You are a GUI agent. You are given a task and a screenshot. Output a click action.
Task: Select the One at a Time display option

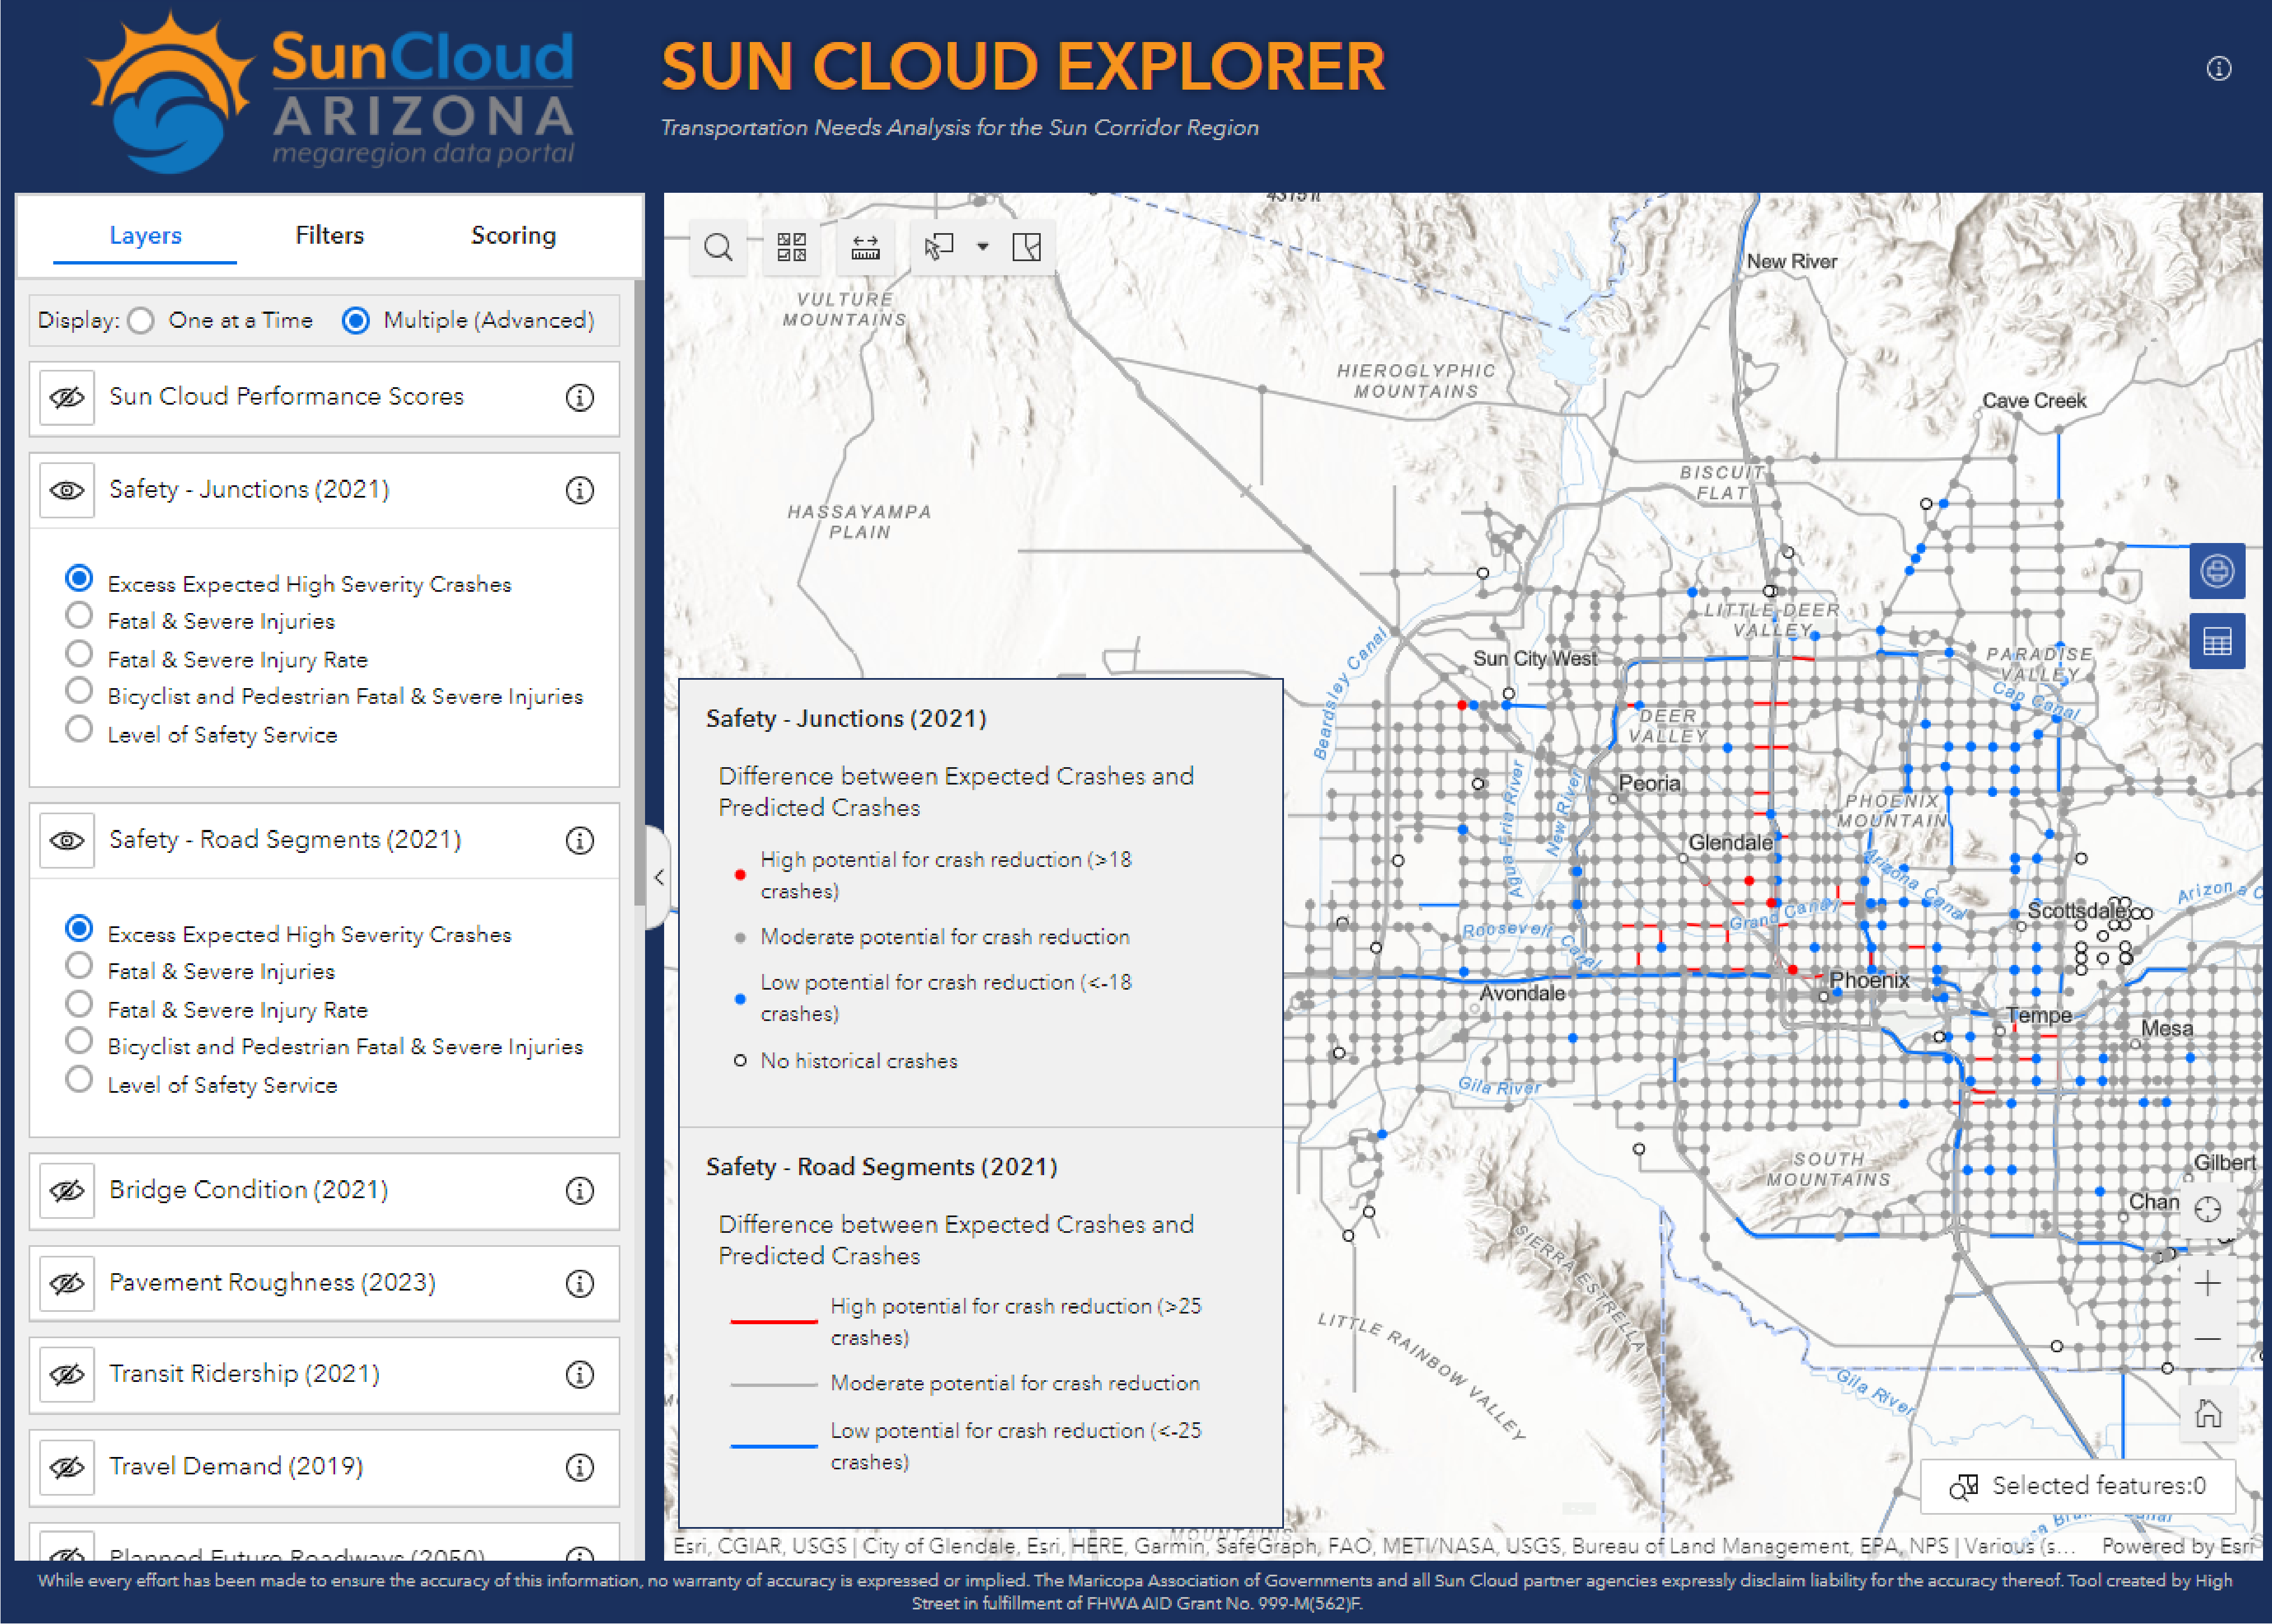point(141,321)
